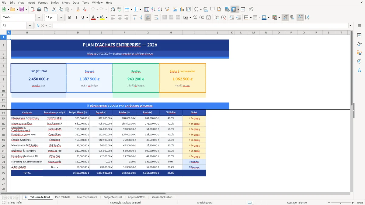
Task: Open sidebar Properties panel icon
Action: click(359, 35)
